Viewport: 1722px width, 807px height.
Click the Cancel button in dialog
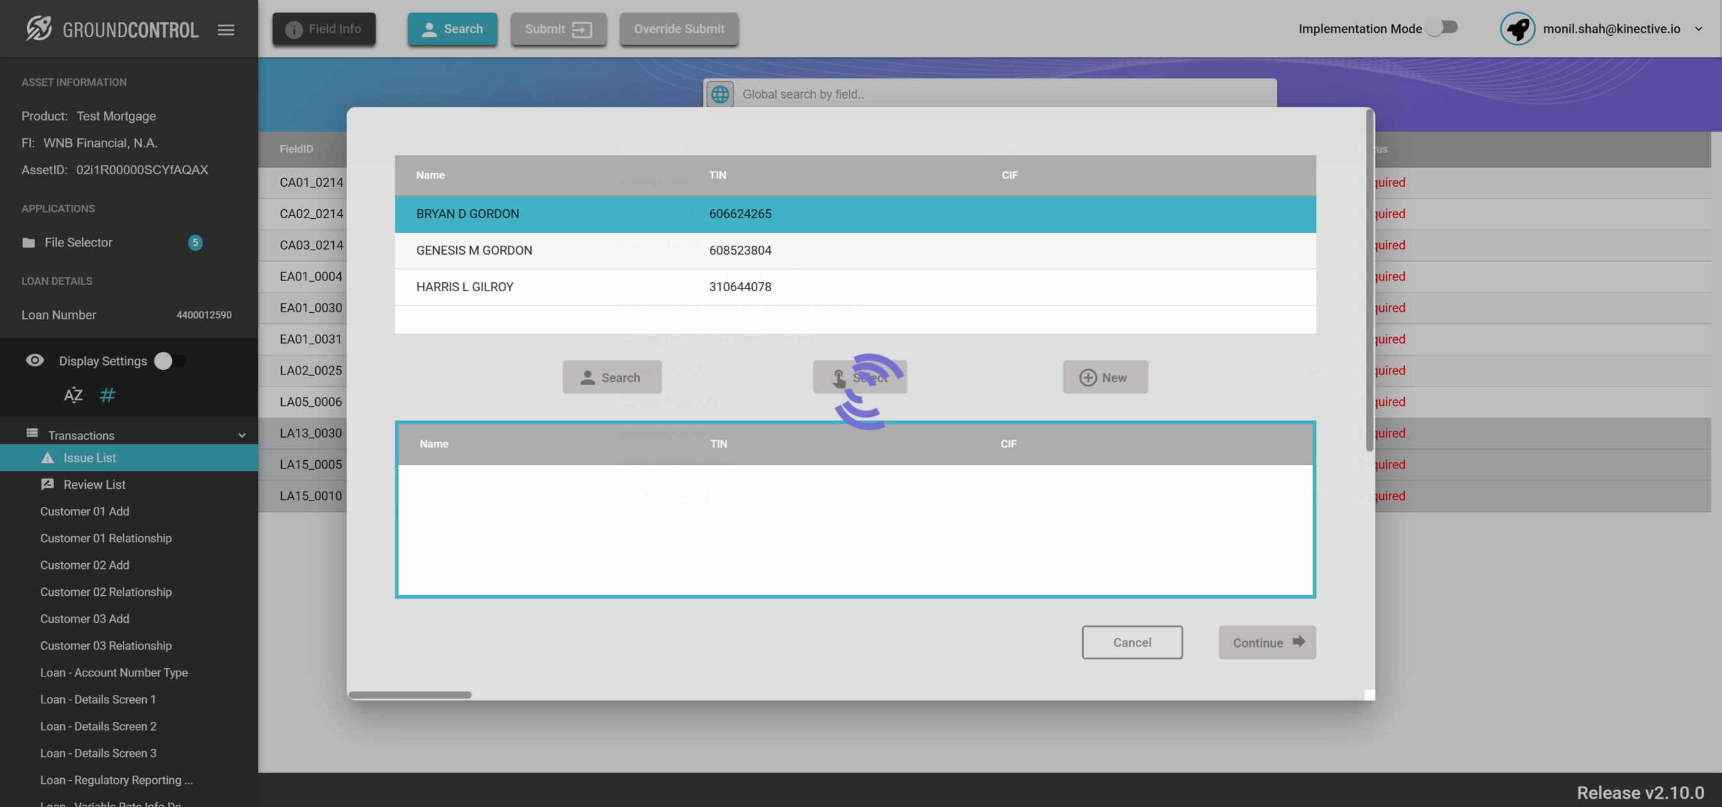[x=1132, y=642]
